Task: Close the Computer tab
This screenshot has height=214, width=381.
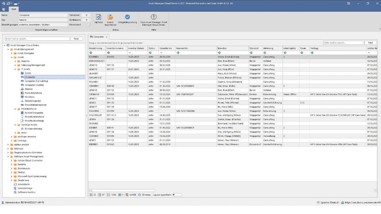Action: tap(106, 37)
